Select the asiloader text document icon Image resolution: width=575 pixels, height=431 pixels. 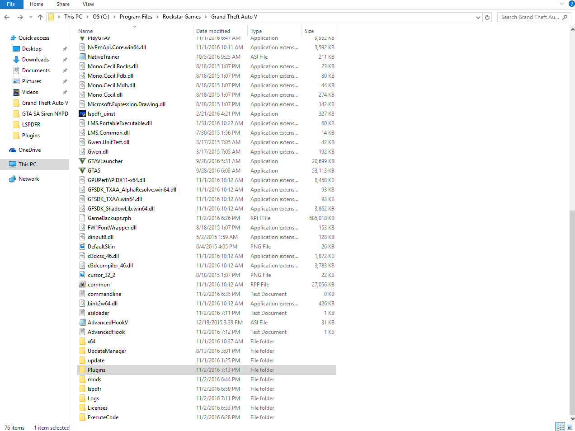click(x=82, y=313)
